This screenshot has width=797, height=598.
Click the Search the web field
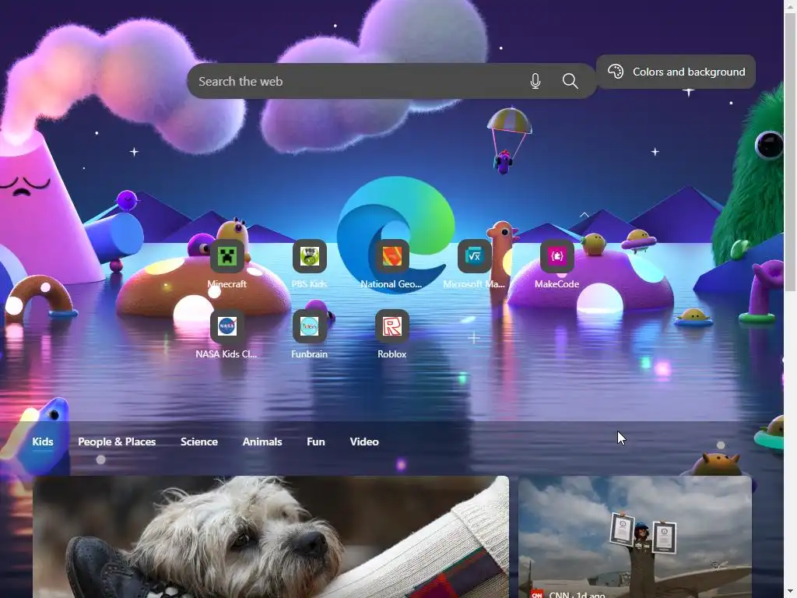point(391,81)
